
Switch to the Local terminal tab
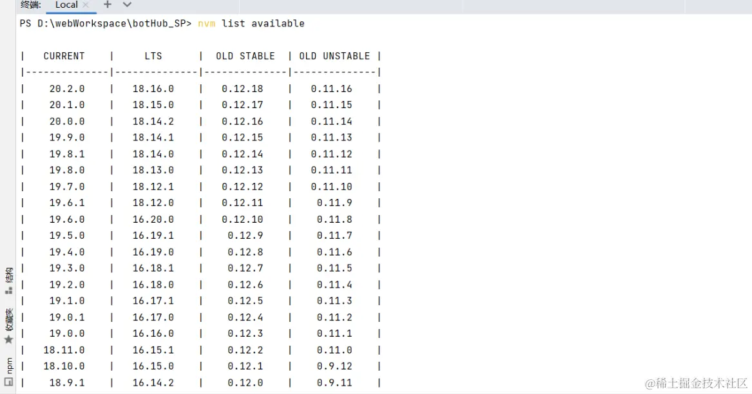click(66, 5)
